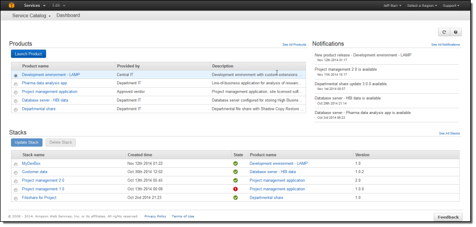The image size is (476, 227).
Task: Select the Pharma data analysis app radio button
Action: pyautogui.click(x=16, y=84)
